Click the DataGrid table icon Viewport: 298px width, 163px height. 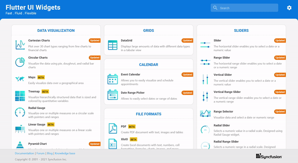tap(112, 45)
